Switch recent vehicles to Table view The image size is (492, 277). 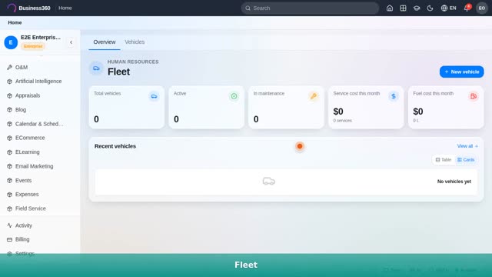[443, 160]
